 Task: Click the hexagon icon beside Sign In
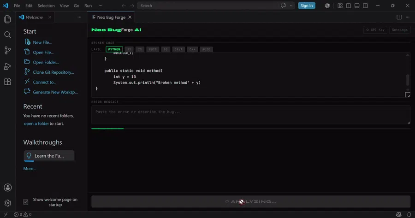pyautogui.click(x=327, y=6)
